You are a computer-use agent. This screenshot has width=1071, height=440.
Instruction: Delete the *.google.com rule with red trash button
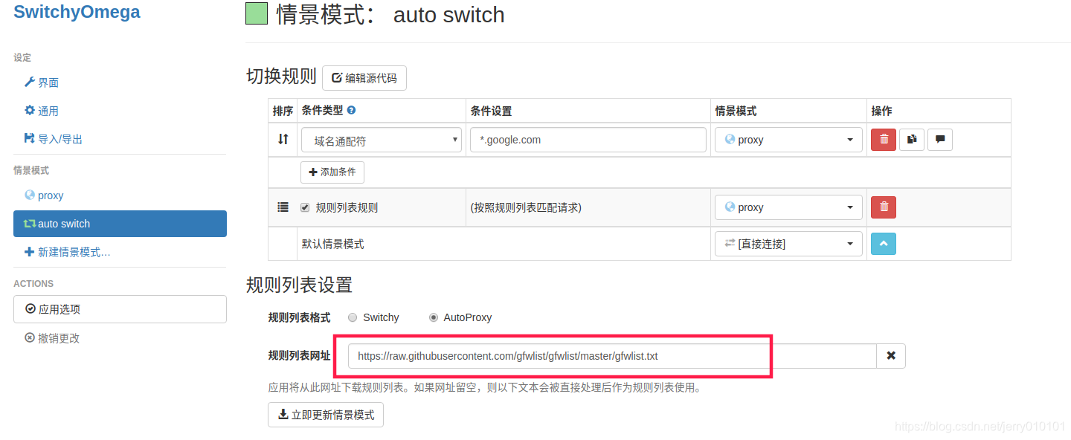884,140
